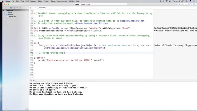
Task: Open the http://jsonprettyprint.com link
Action: (x=91, y=23)
